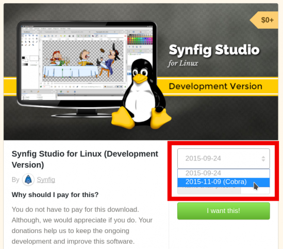Click the donation description paragraph
The image size is (283, 249).
point(82,225)
